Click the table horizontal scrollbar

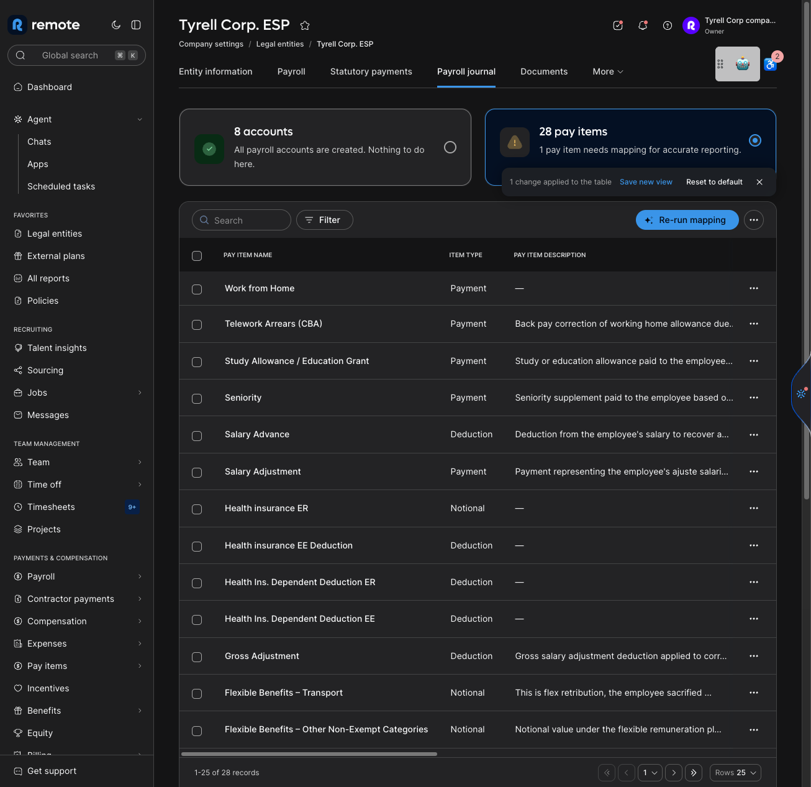tap(309, 754)
